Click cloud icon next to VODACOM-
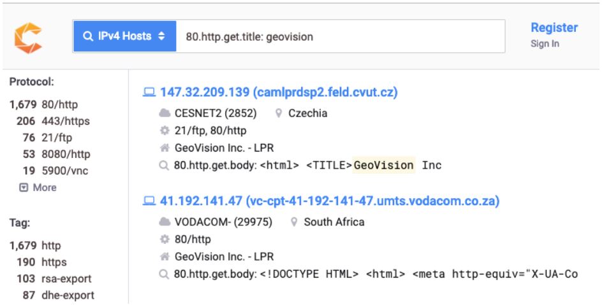 coord(165,222)
